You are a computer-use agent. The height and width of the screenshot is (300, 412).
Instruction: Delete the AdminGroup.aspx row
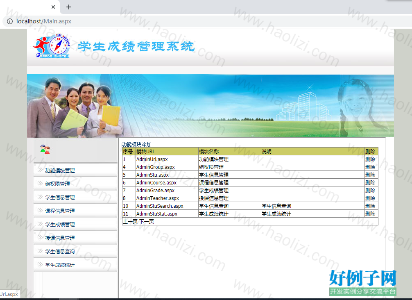click(x=370, y=167)
